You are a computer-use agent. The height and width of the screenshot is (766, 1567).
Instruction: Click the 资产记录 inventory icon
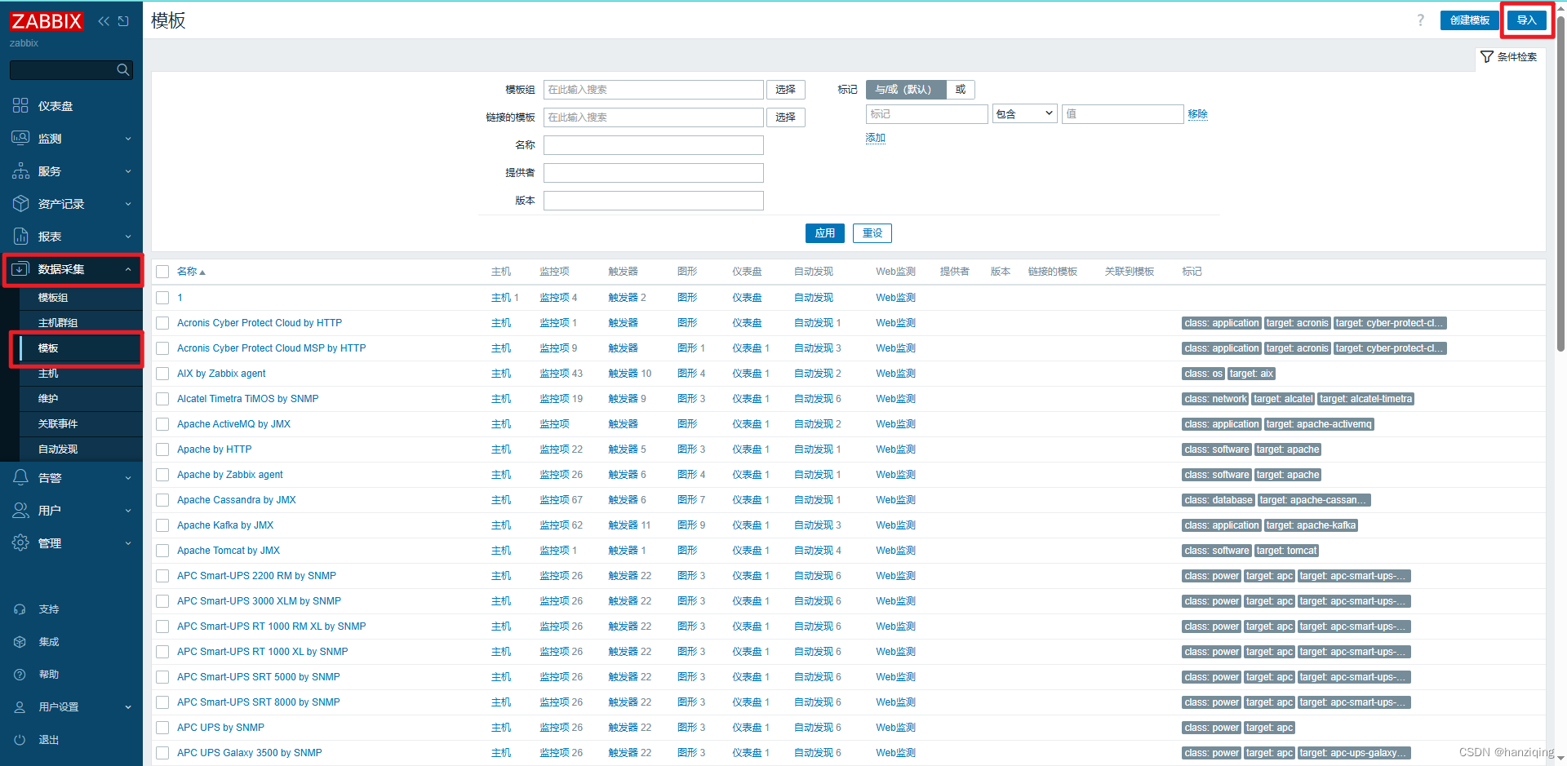tap(20, 204)
